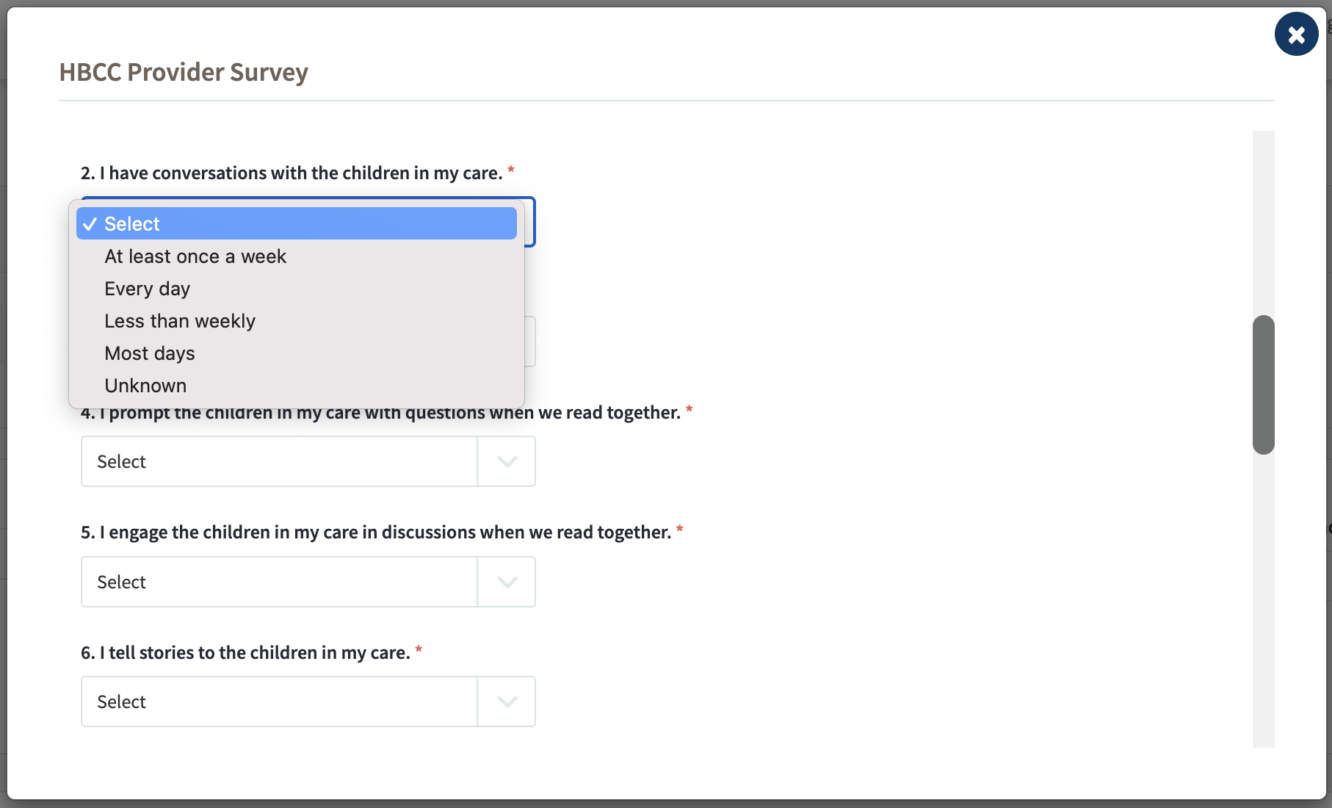
Task: Click question 5 label about discussions
Action: click(x=376, y=533)
